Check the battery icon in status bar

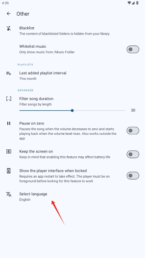coord(137,3)
